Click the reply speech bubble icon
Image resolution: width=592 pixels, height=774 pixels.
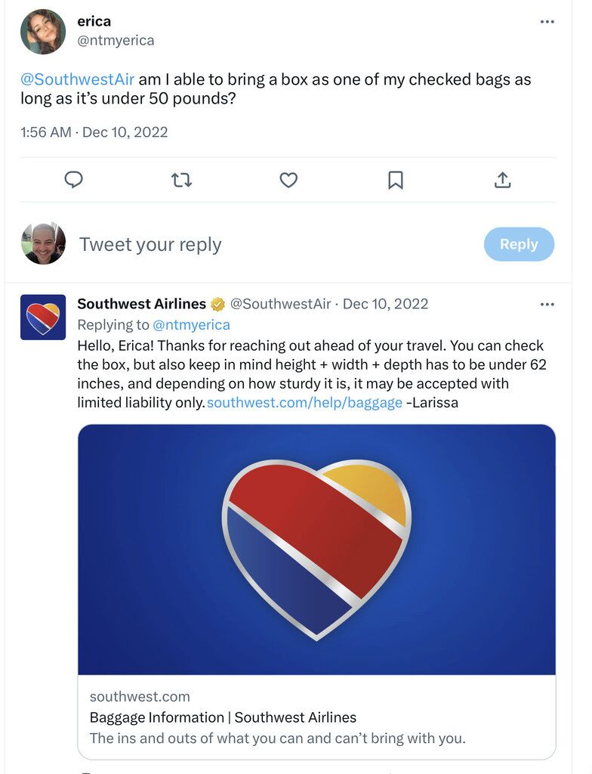pos(73,180)
